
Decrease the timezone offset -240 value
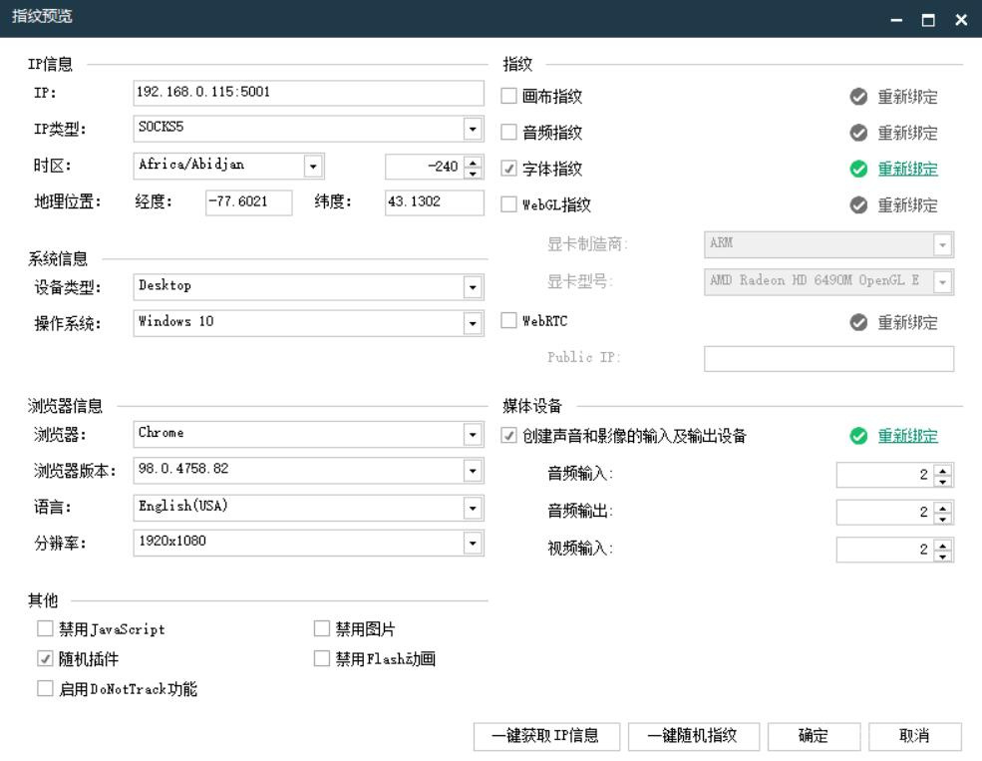coord(474,173)
